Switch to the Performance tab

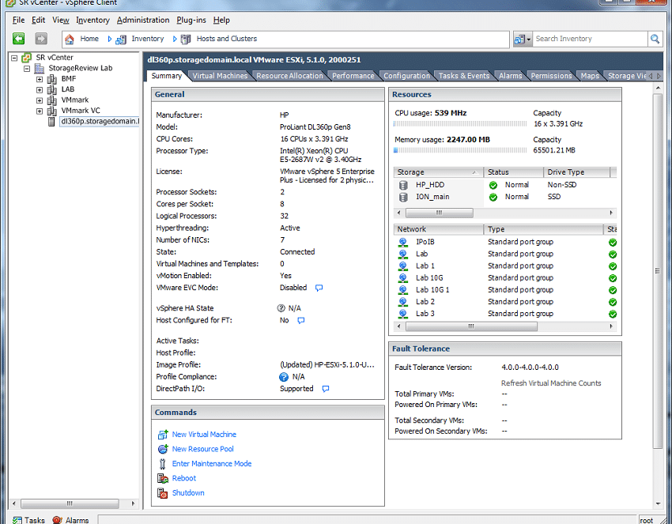coord(353,76)
